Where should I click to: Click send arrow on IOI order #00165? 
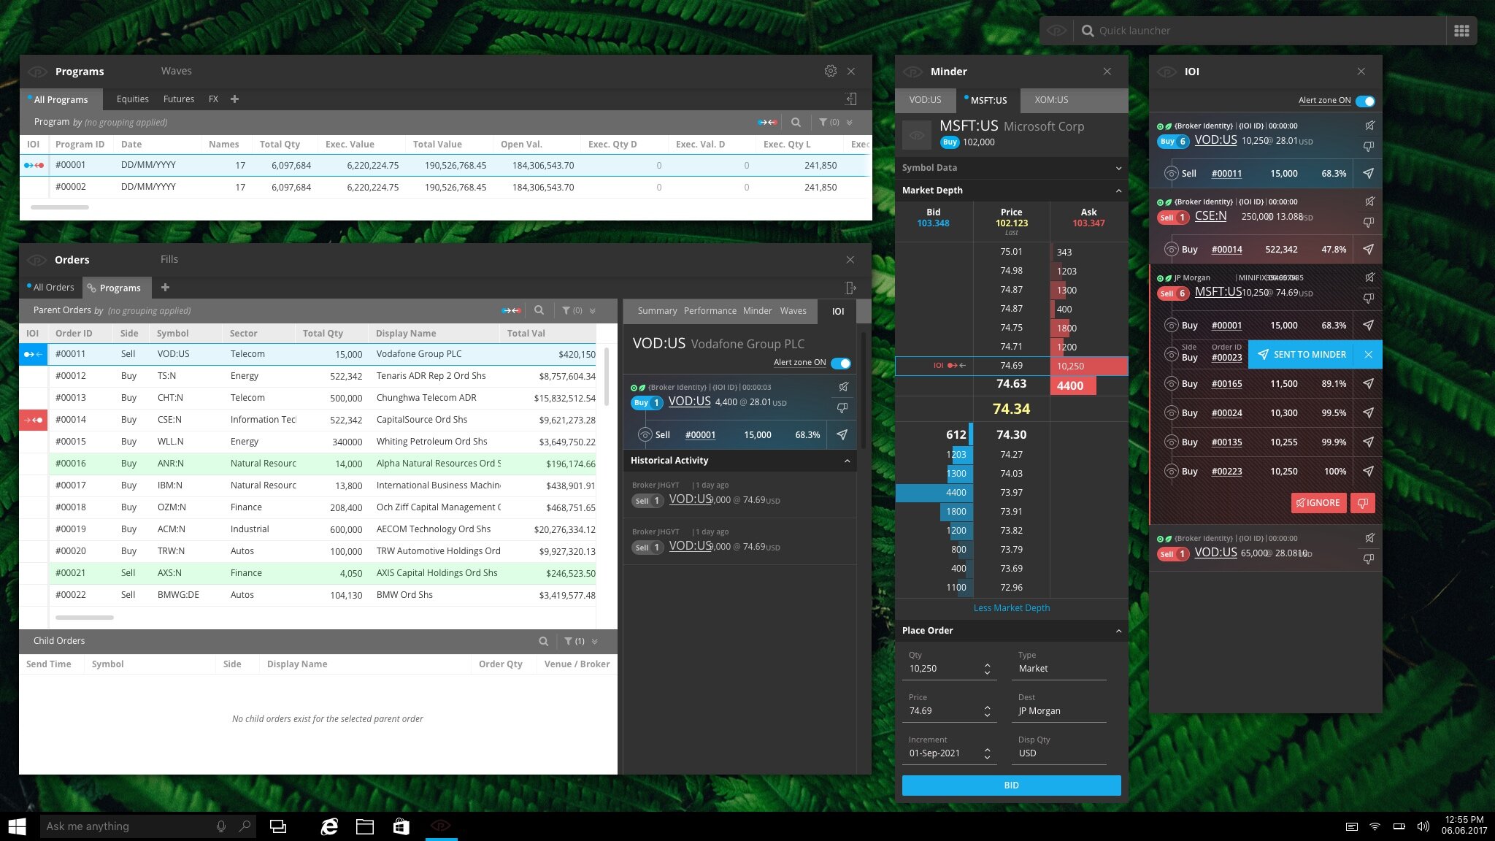tap(1368, 383)
